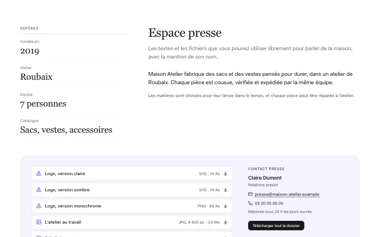Click the Relations presse subtitle

pos(263,185)
